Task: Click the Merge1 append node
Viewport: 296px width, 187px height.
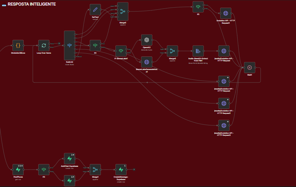Action: [95, 170]
